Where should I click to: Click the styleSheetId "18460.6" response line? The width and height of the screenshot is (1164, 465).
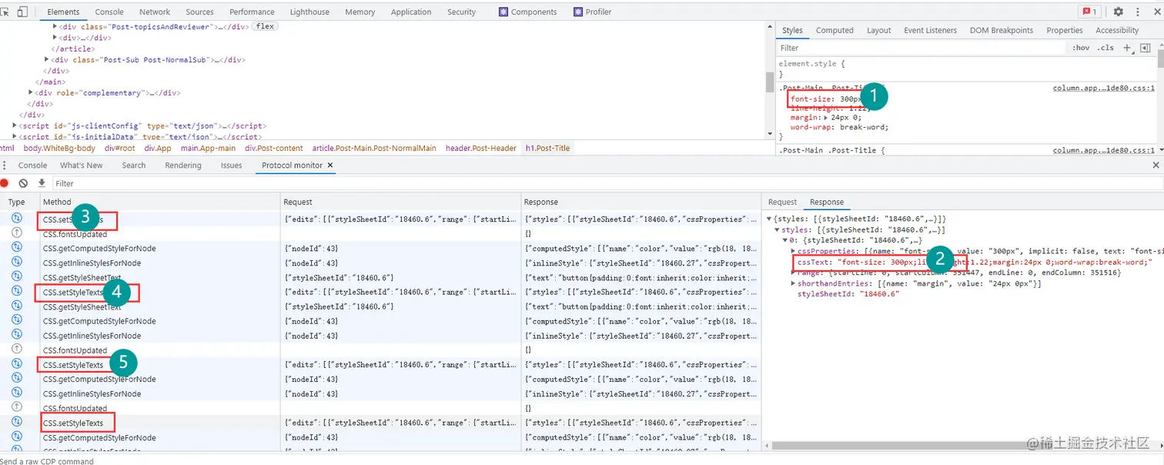point(848,294)
